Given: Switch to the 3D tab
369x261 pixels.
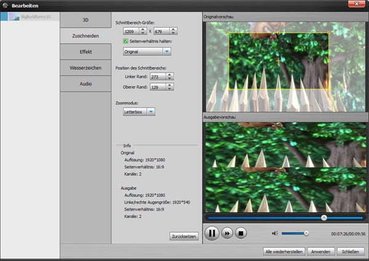Looking at the screenshot, I should (85, 20).
